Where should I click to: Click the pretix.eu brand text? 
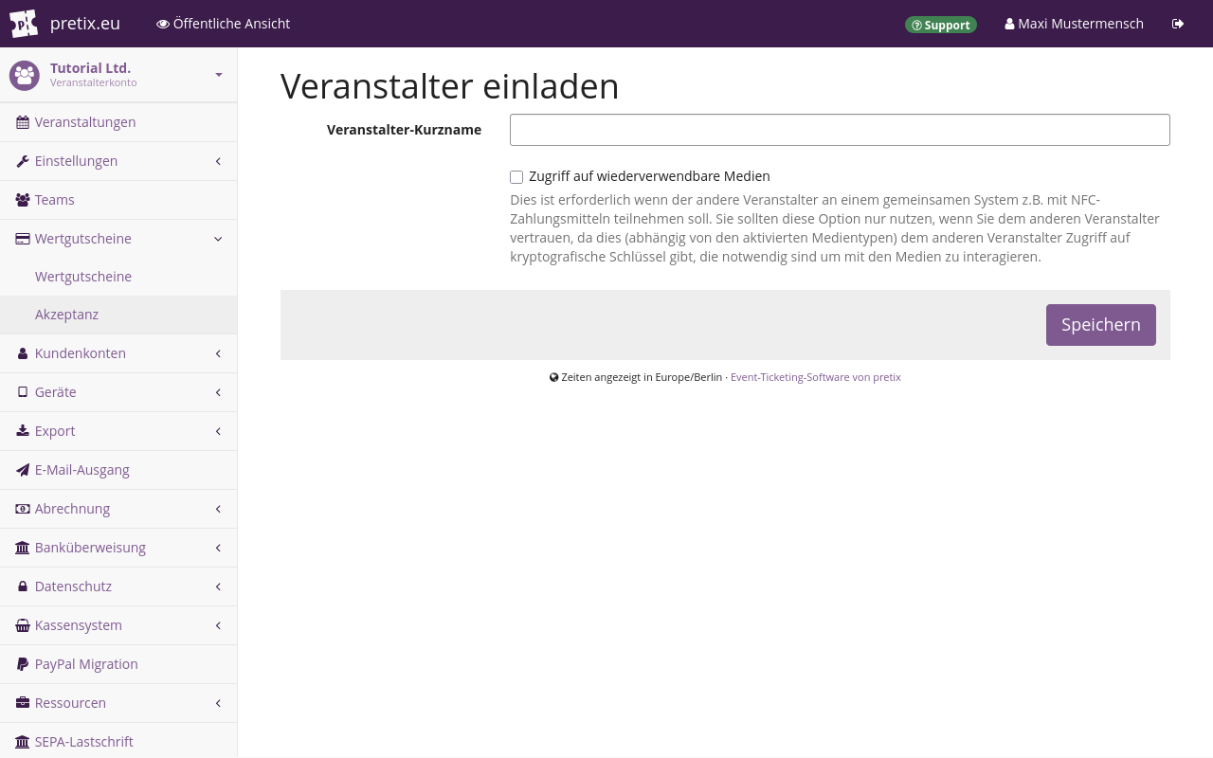85,24
